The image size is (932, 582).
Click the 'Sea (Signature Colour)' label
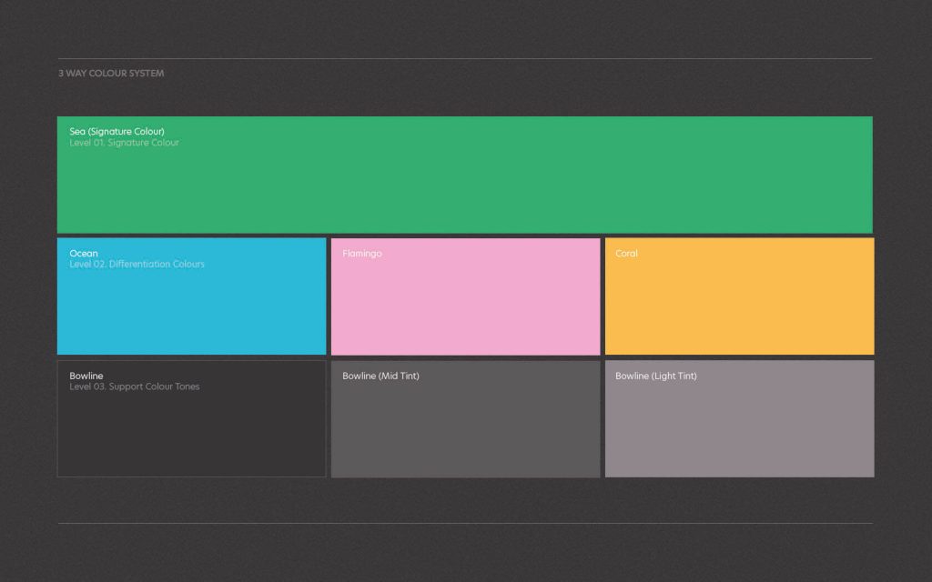[x=117, y=131]
